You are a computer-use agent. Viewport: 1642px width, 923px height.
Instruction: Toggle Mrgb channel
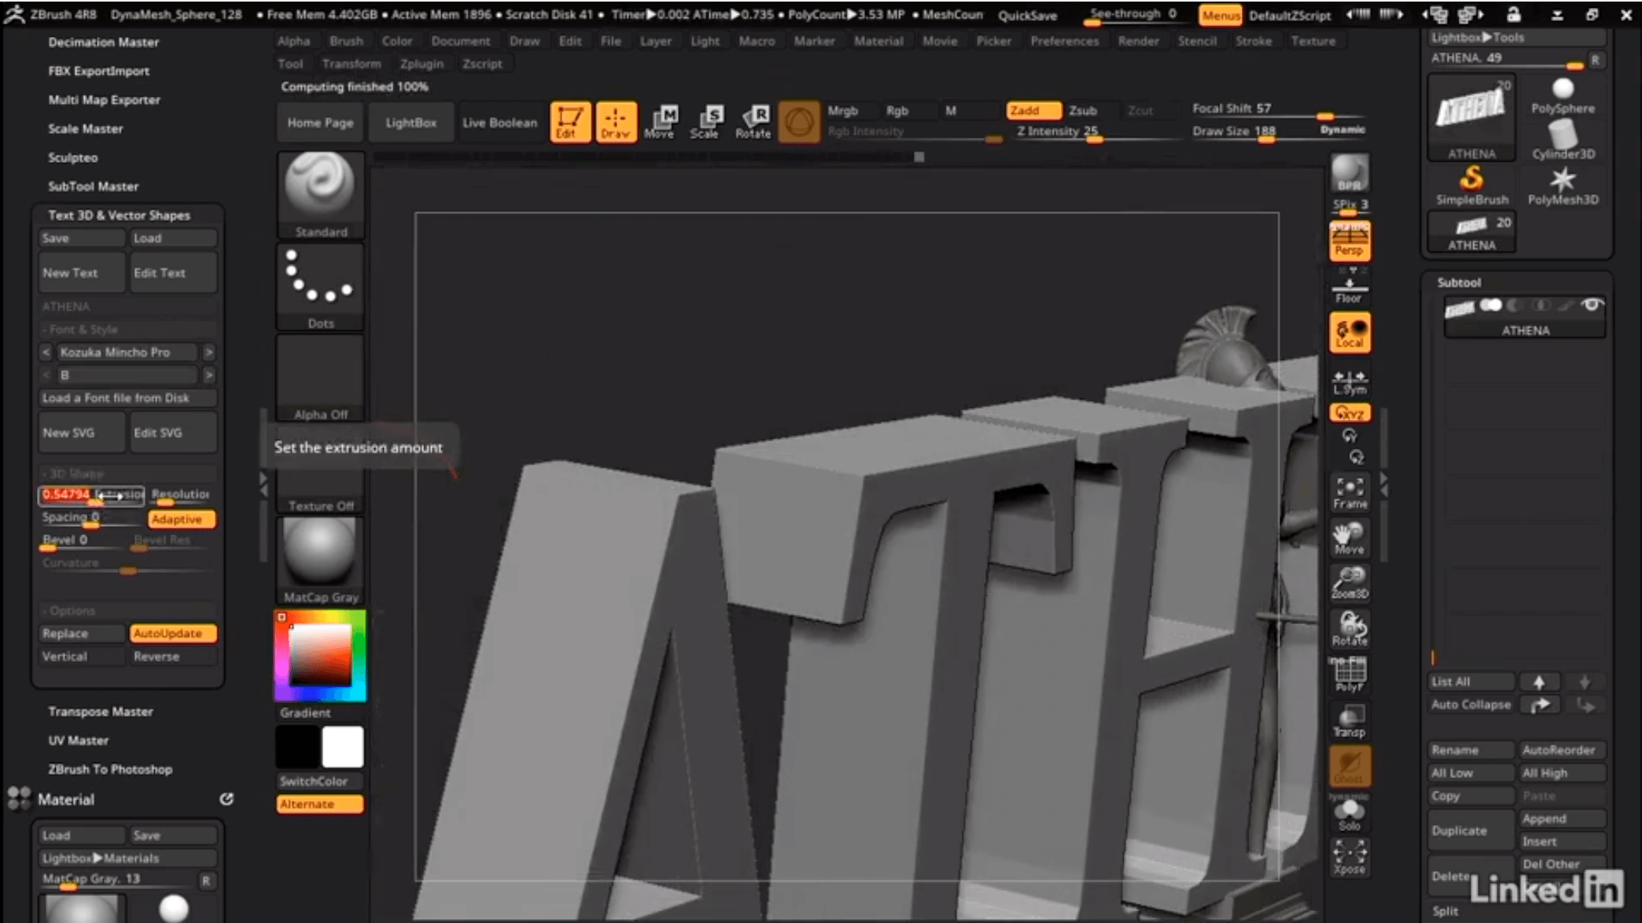click(842, 111)
